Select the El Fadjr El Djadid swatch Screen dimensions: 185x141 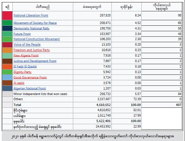[7, 67]
